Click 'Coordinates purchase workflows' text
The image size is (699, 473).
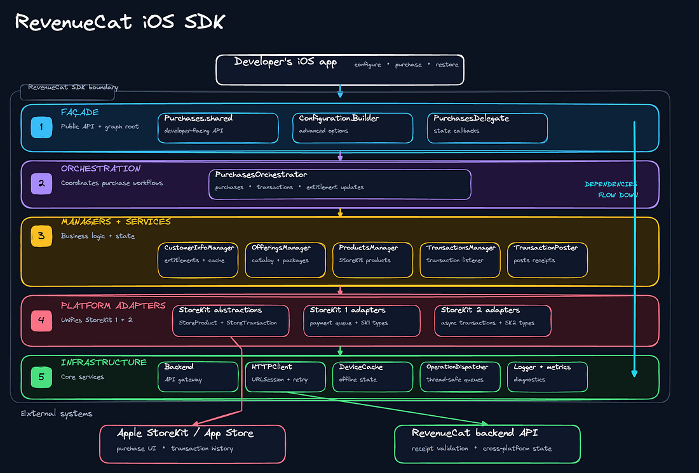(112, 183)
